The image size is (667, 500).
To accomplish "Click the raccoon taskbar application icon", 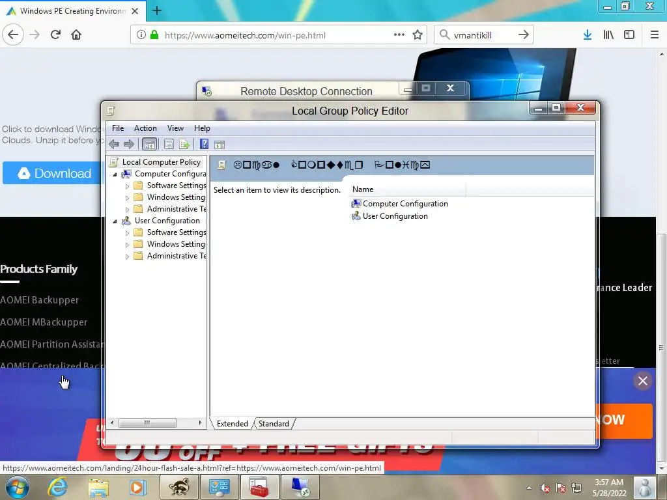I will coord(179,487).
